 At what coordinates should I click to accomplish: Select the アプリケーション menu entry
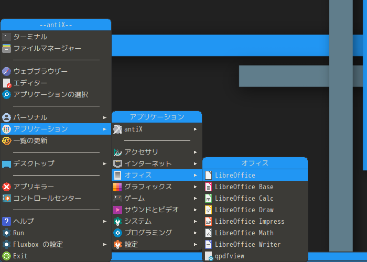[x=56, y=129]
